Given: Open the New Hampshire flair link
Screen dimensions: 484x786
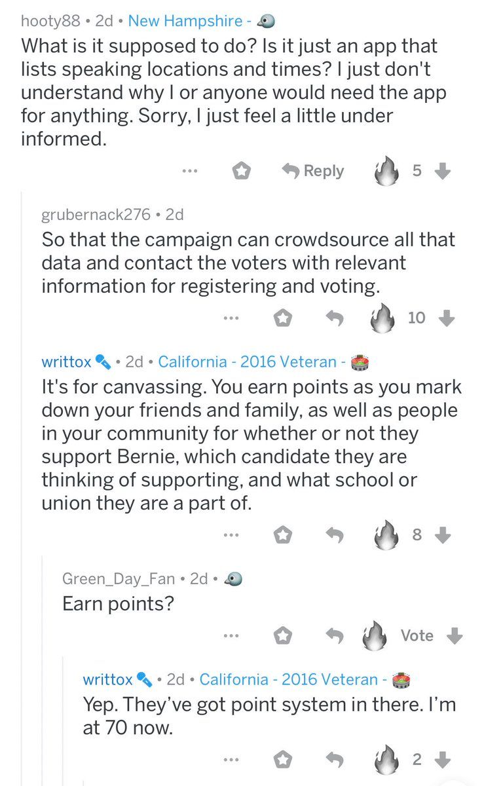Looking at the screenshot, I should [185, 21].
